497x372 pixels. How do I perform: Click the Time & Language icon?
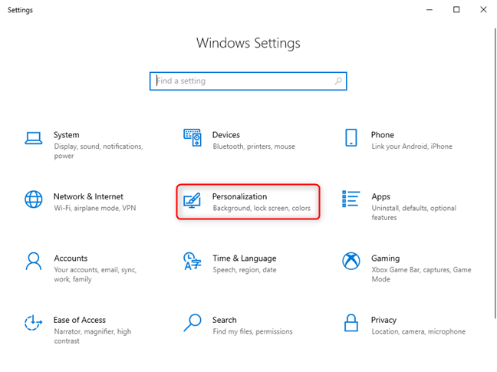192,261
